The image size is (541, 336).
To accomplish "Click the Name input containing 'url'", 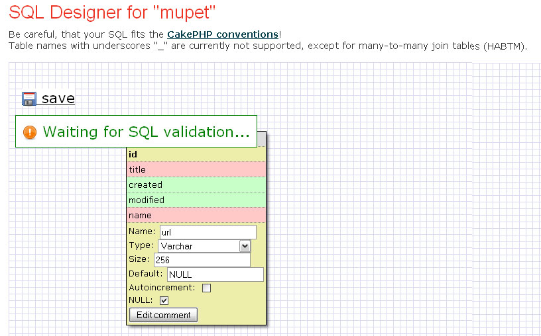I will [208, 232].
